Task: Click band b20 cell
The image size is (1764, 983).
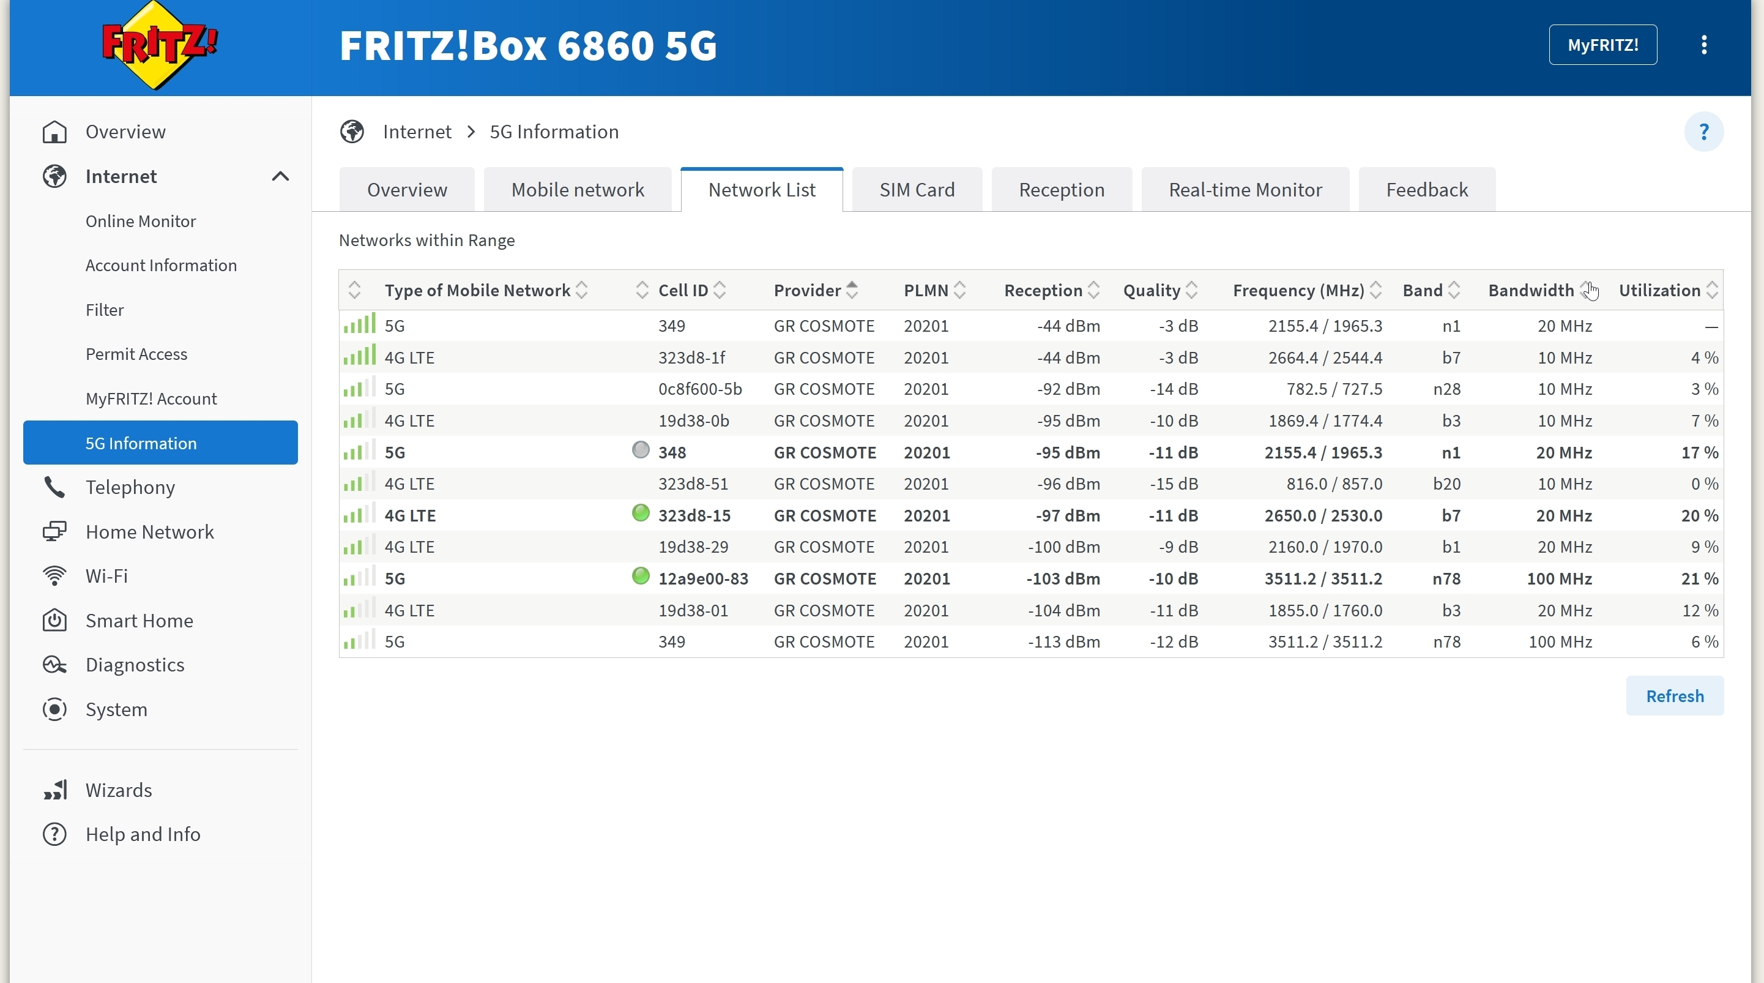Action: [x=1446, y=484]
